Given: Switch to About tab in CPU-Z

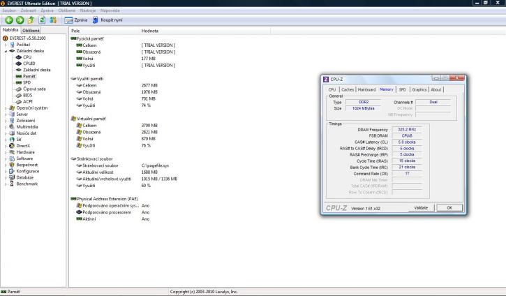Looking at the screenshot, I should tap(436, 90).
